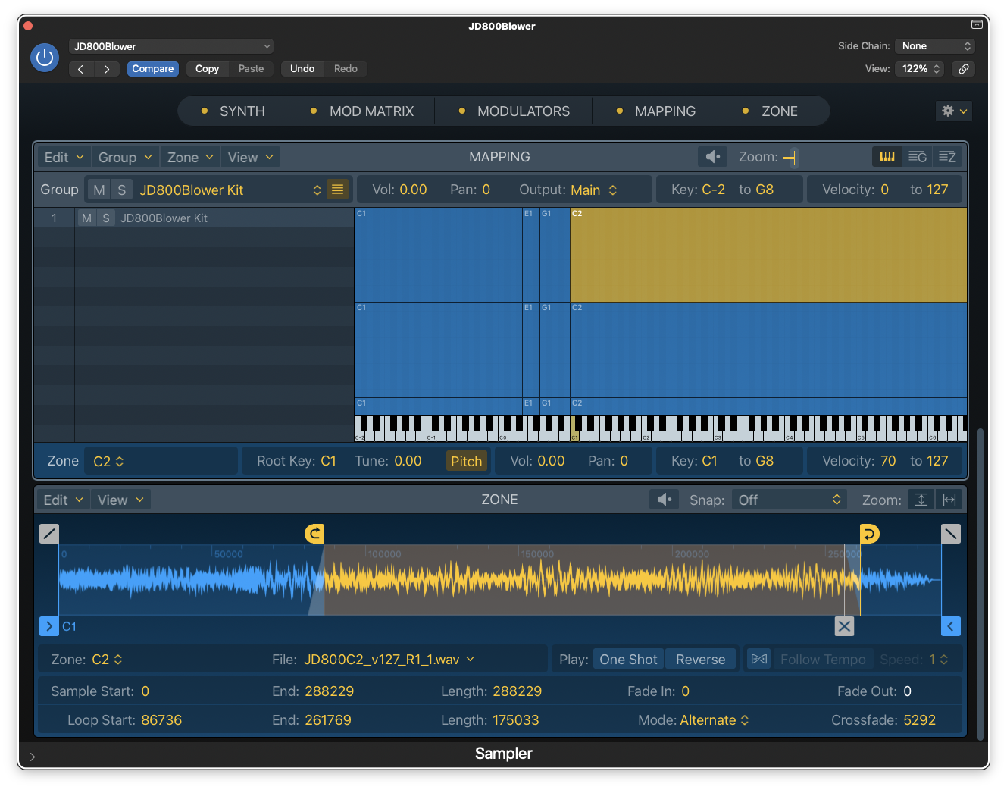Open the loop Mode Alternate dropdown
This screenshot has width=1007, height=790.
[x=715, y=720]
